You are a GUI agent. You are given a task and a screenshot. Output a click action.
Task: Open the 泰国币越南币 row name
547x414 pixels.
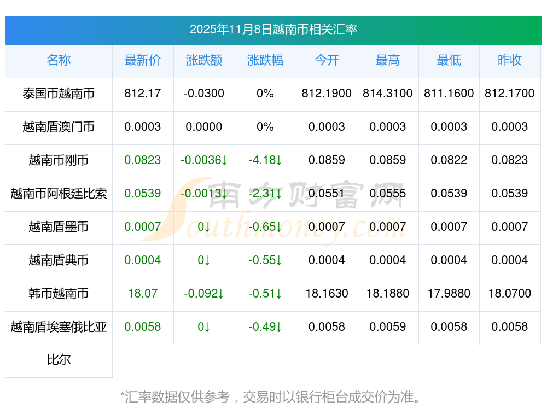(59, 94)
